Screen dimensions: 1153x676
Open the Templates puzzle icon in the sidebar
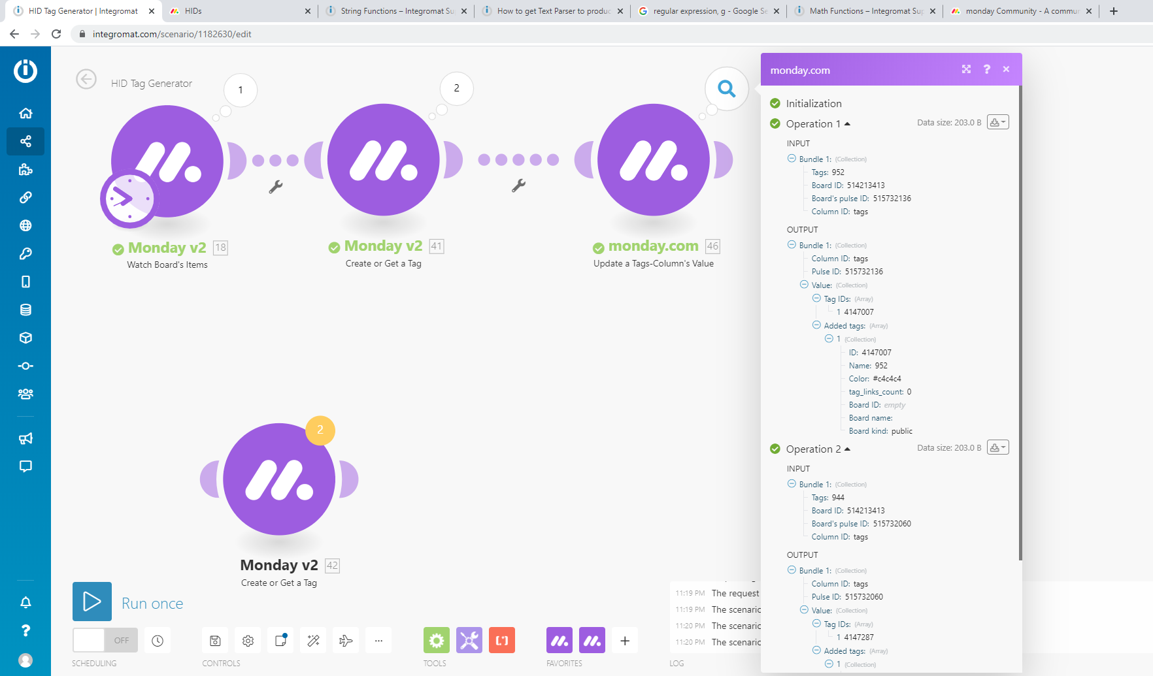pos(25,170)
